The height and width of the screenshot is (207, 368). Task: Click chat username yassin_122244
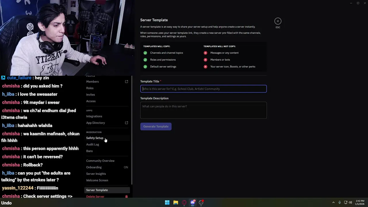18,188
